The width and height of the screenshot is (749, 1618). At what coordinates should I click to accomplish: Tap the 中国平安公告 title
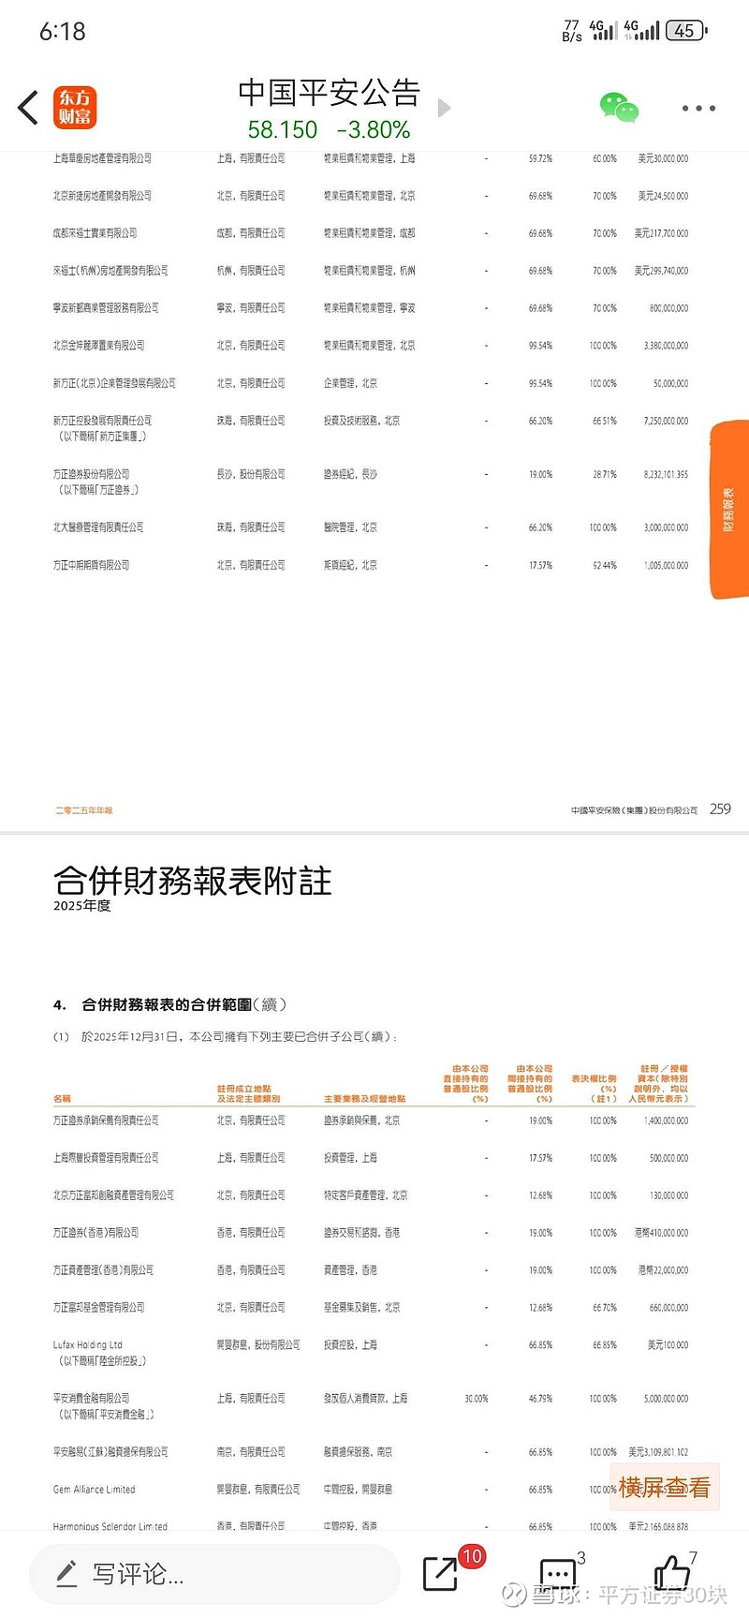click(x=329, y=93)
